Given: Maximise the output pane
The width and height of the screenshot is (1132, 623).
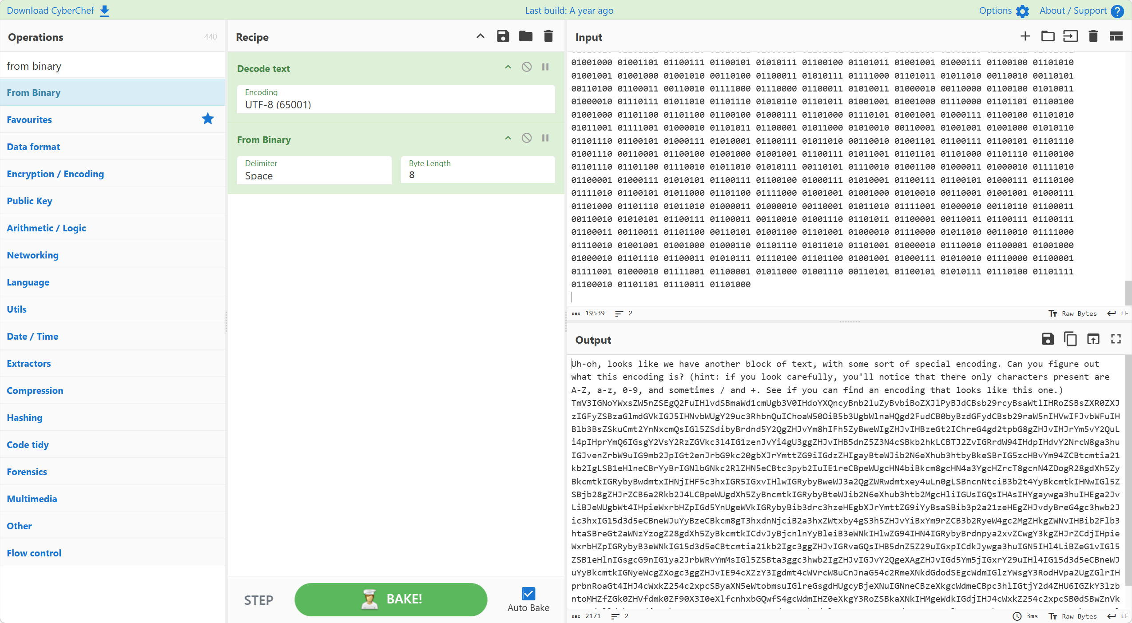Looking at the screenshot, I should pyautogui.click(x=1116, y=339).
